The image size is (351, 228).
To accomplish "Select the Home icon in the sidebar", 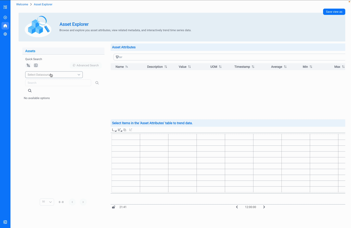I will click(5, 26).
